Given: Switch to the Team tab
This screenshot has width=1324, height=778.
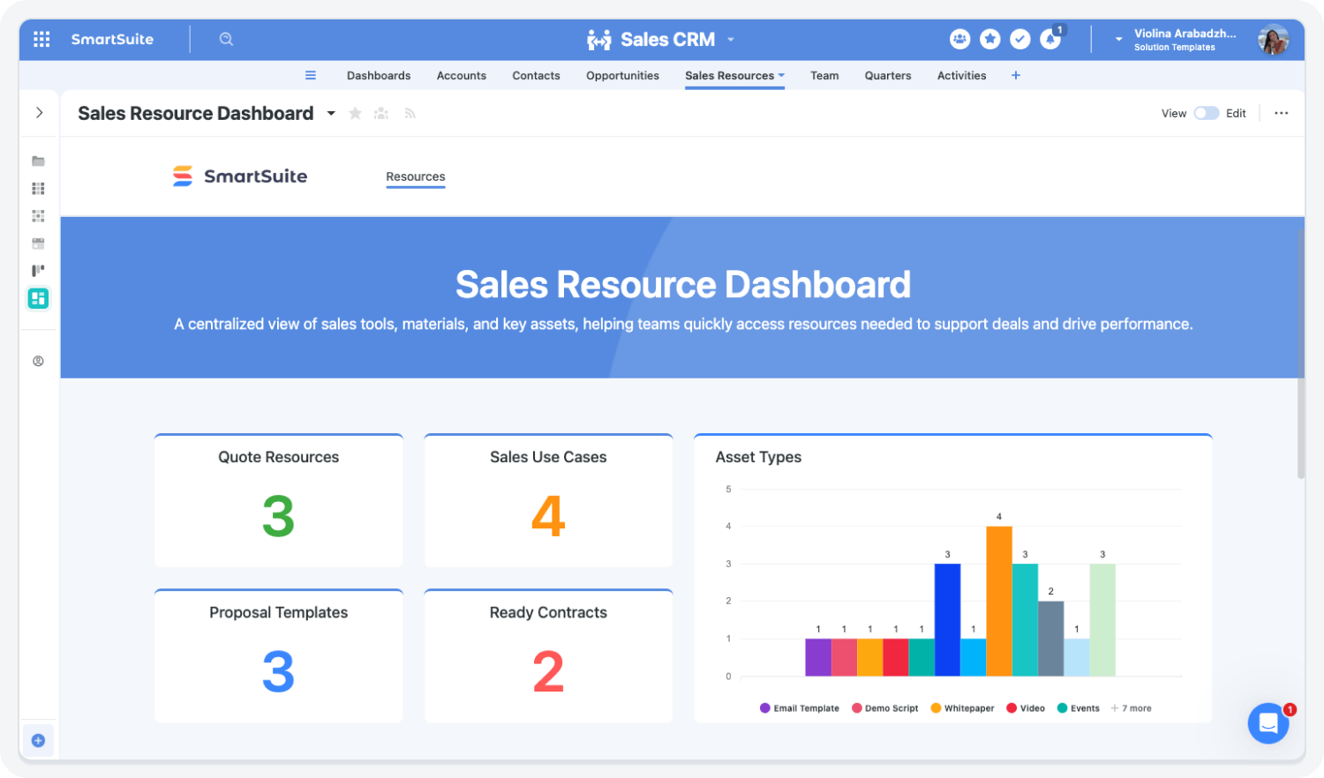Looking at the screenshot, I should 824,76.
